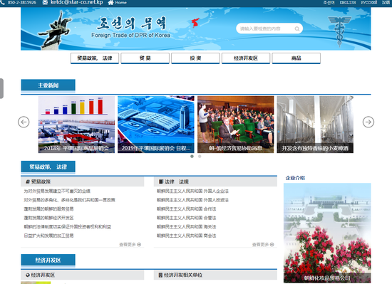Open the 贸易 nav menu

tap(145, 58)
